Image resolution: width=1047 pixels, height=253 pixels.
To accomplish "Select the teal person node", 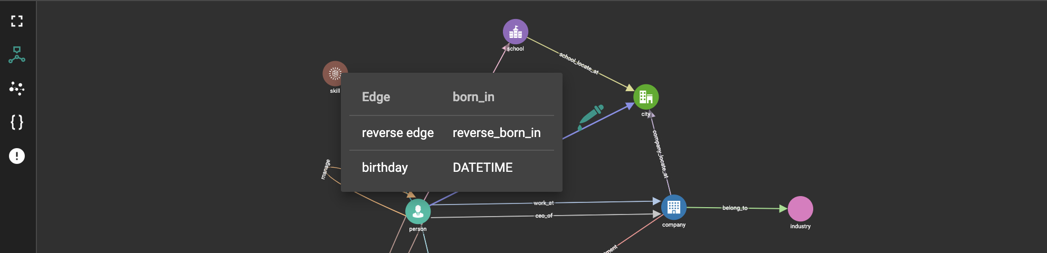I will click(418, 211).
